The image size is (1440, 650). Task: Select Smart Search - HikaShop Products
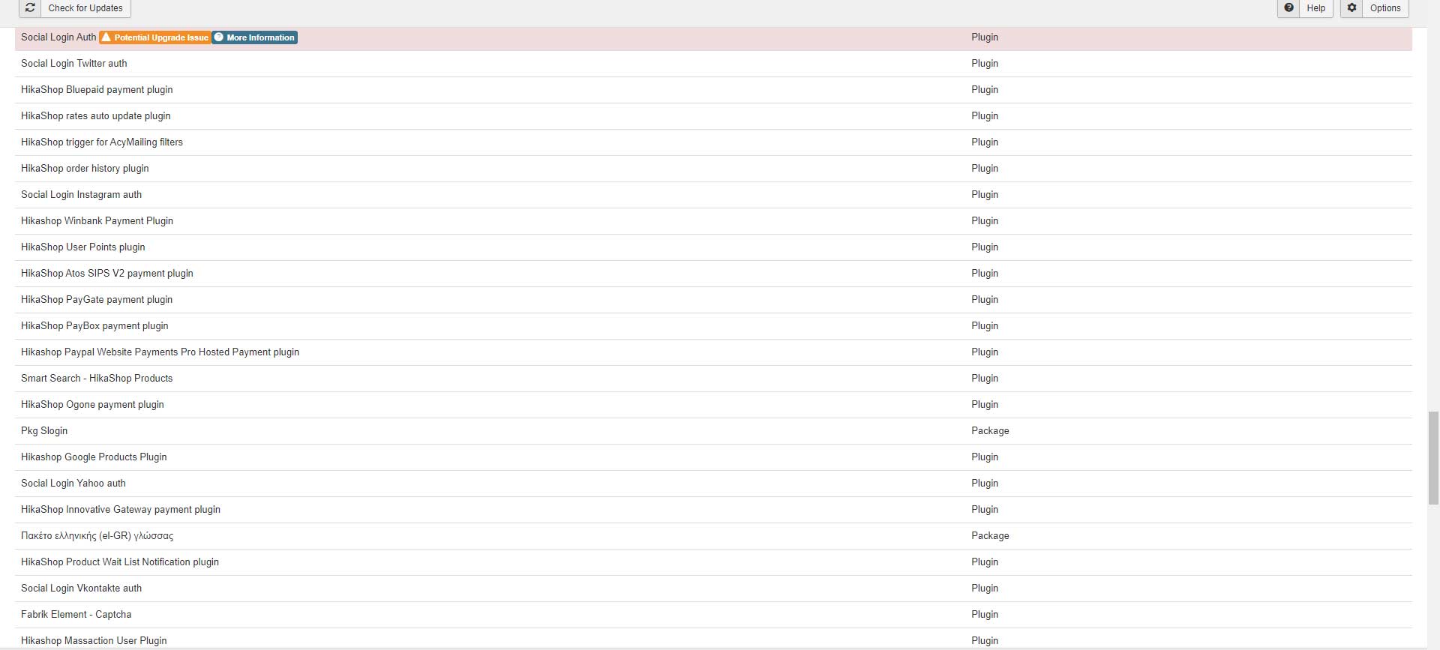[97, 378]
